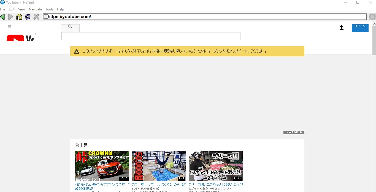Screen dimensions: 376x192
Task: Open the Edit menu
Action: click(12, 9)
